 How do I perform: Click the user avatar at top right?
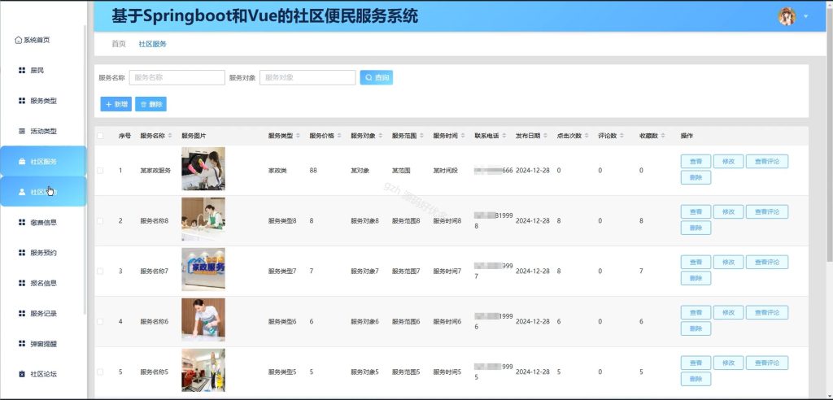pyautogui.click(x=787, y=16)
